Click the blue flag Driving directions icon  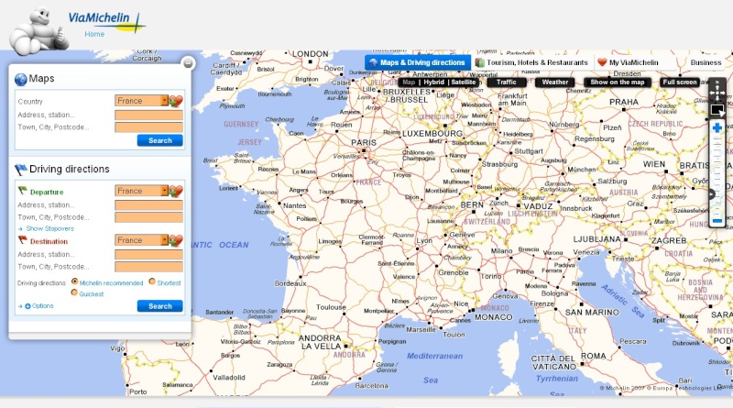pos(21,169)
